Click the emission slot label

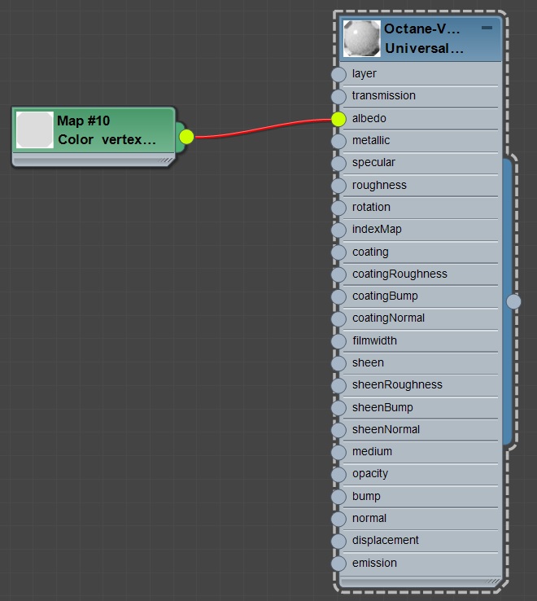[374, 563]
